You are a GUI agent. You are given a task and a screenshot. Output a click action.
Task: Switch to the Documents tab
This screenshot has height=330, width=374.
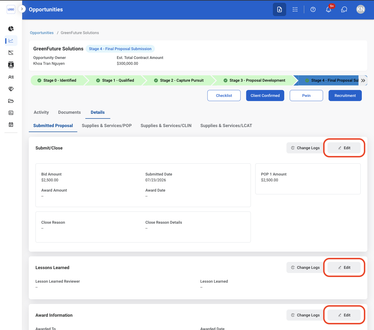pos(70,112)
